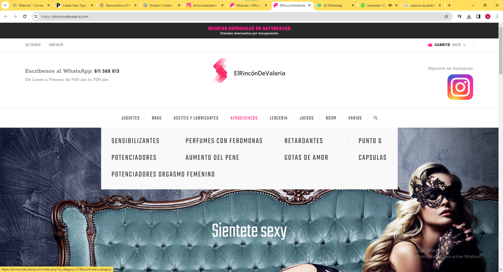Select AUMENTO DEL PENE submenu link
This screenshot has height=272, width=503.
click(212, 157)
